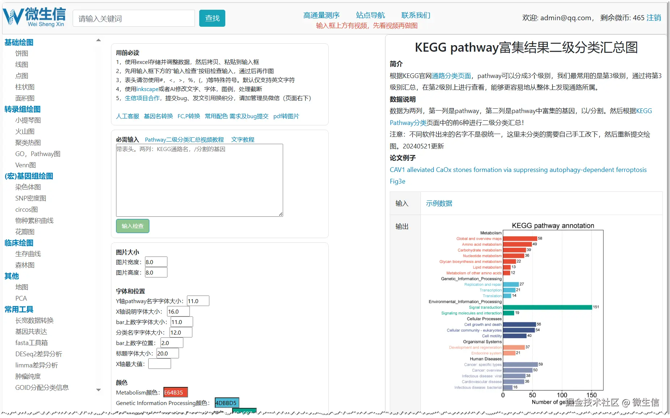Select 肿瘤纯度 in the sidebar

pyautogui.click(x=28, y=376)
